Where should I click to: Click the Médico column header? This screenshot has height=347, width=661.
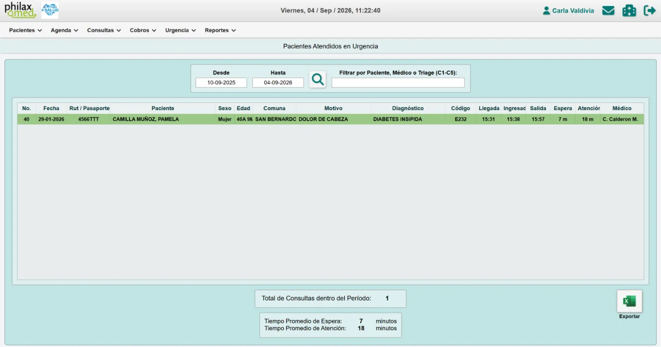coord(622,109)
